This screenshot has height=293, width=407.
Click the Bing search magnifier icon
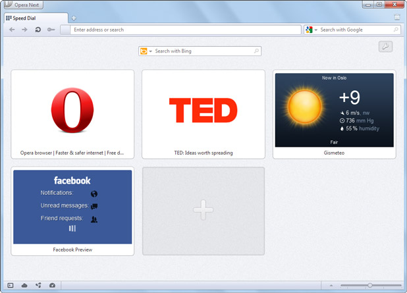[256, 51]
